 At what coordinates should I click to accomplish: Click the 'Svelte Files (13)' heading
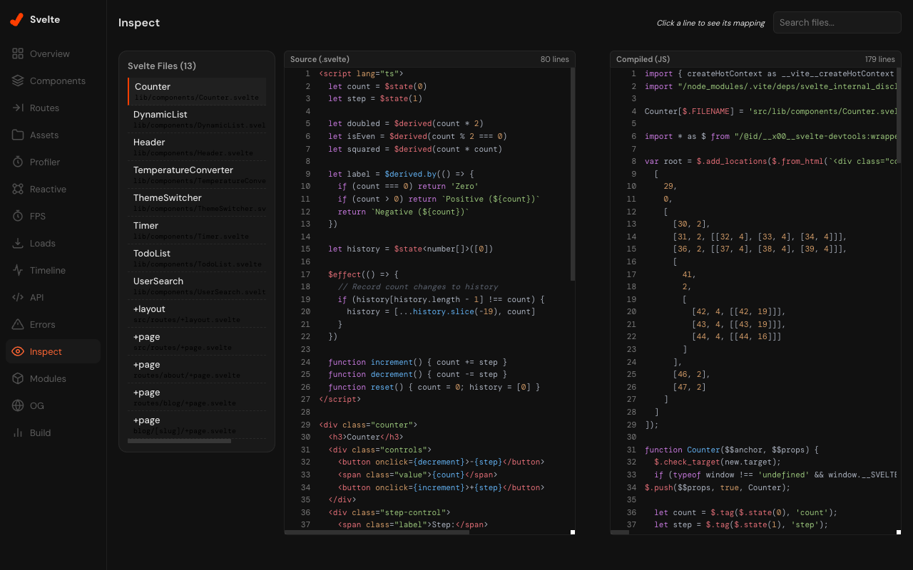coord(162,66)
